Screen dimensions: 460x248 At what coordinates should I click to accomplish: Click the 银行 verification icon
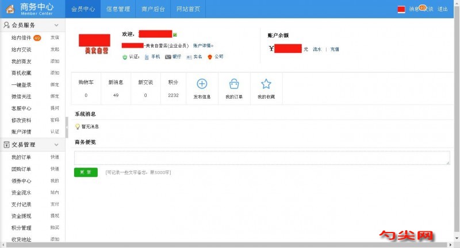click(x=168, y=57)
